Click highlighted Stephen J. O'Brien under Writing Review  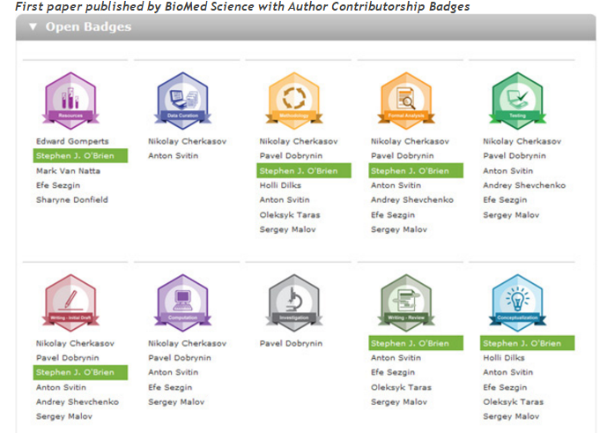coord(416,343)
